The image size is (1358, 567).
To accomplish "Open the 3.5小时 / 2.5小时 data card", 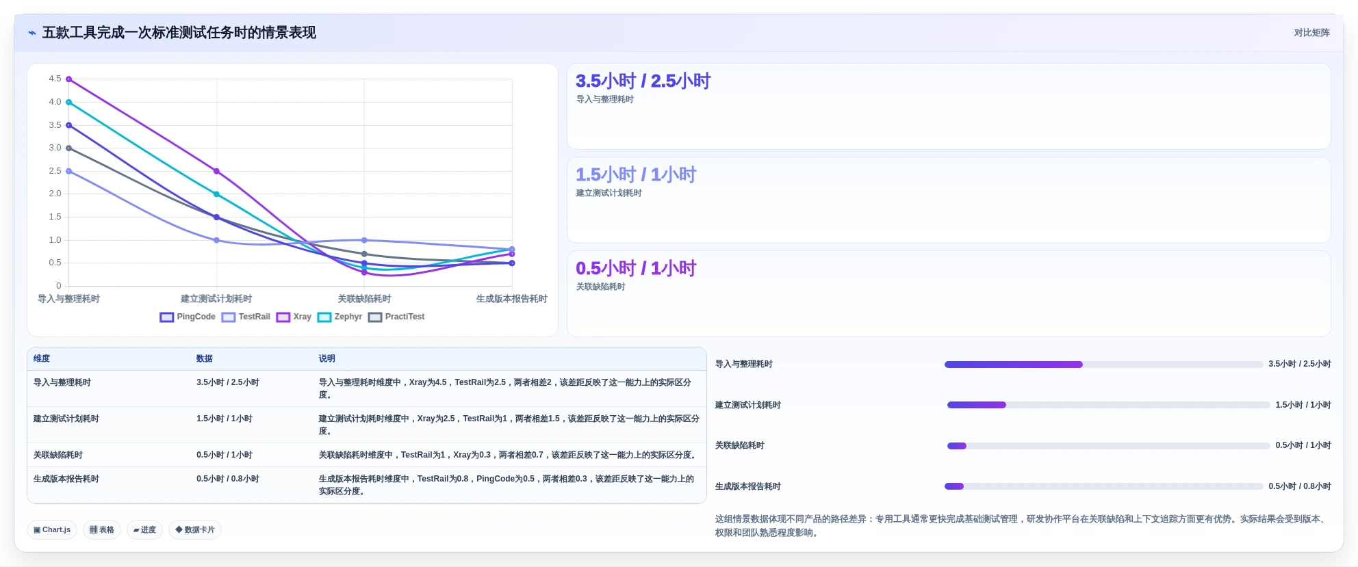I will tap(949, 107).
